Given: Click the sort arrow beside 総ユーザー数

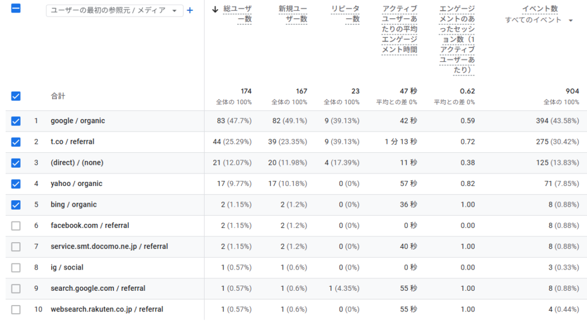Looking at the screenshot, I should [x=215, y=9].
